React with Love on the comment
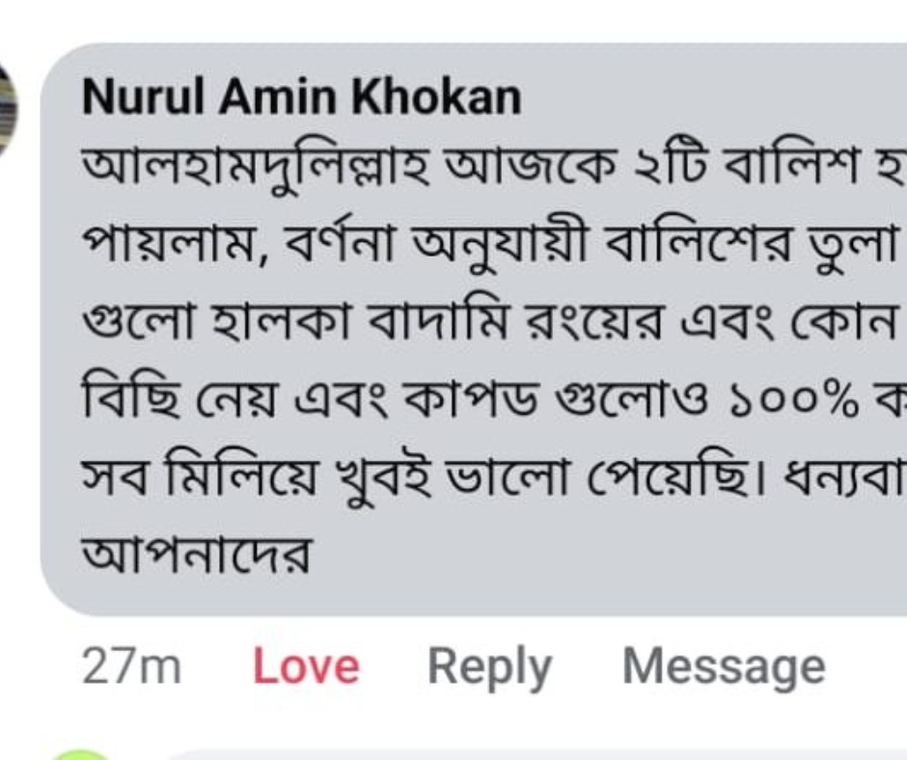Screen dimensions: 907x760 306,666
